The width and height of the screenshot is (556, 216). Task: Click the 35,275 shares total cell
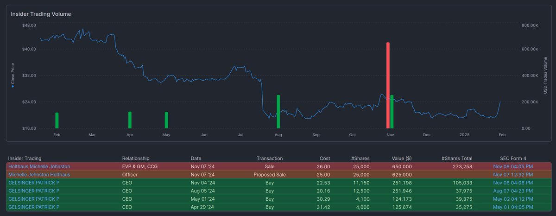click(x=464, y=208)
